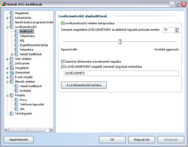This screenshot has height=147, width=188.
Task: Click the Távfelügyelet page icon
Action: click(12, 114)
